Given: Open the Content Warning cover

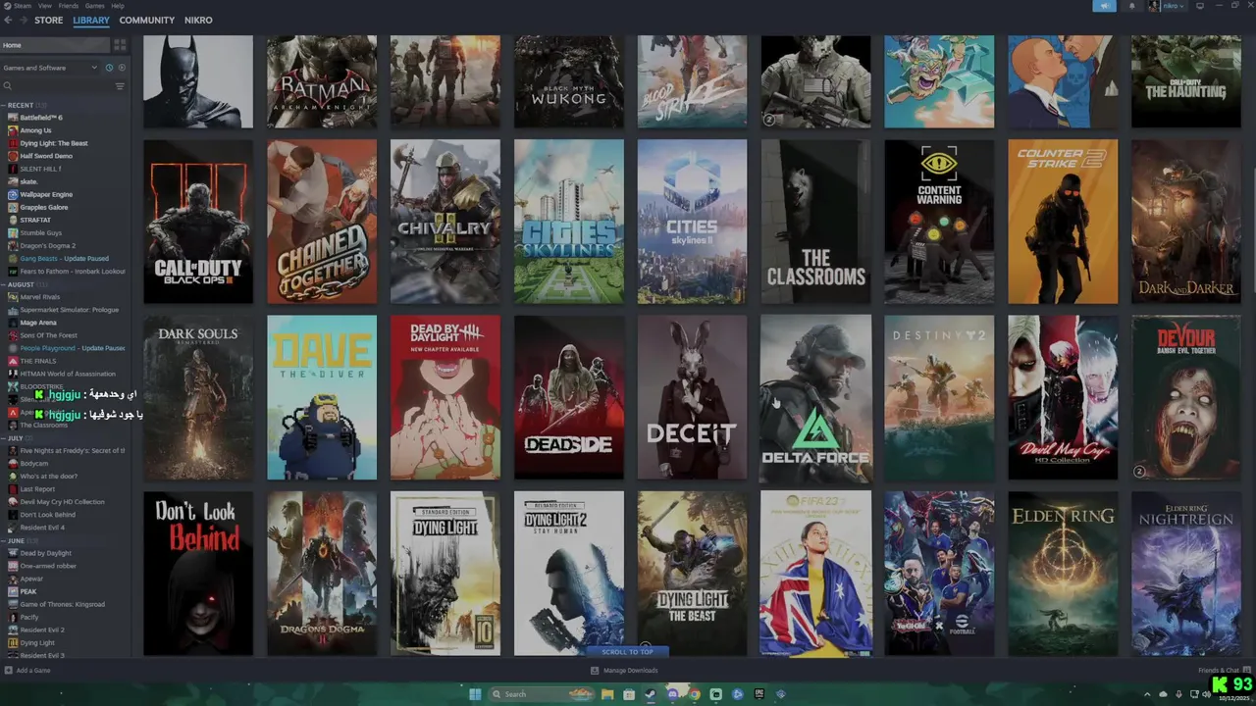Looking at the screenshot, I should click(939, 222).
